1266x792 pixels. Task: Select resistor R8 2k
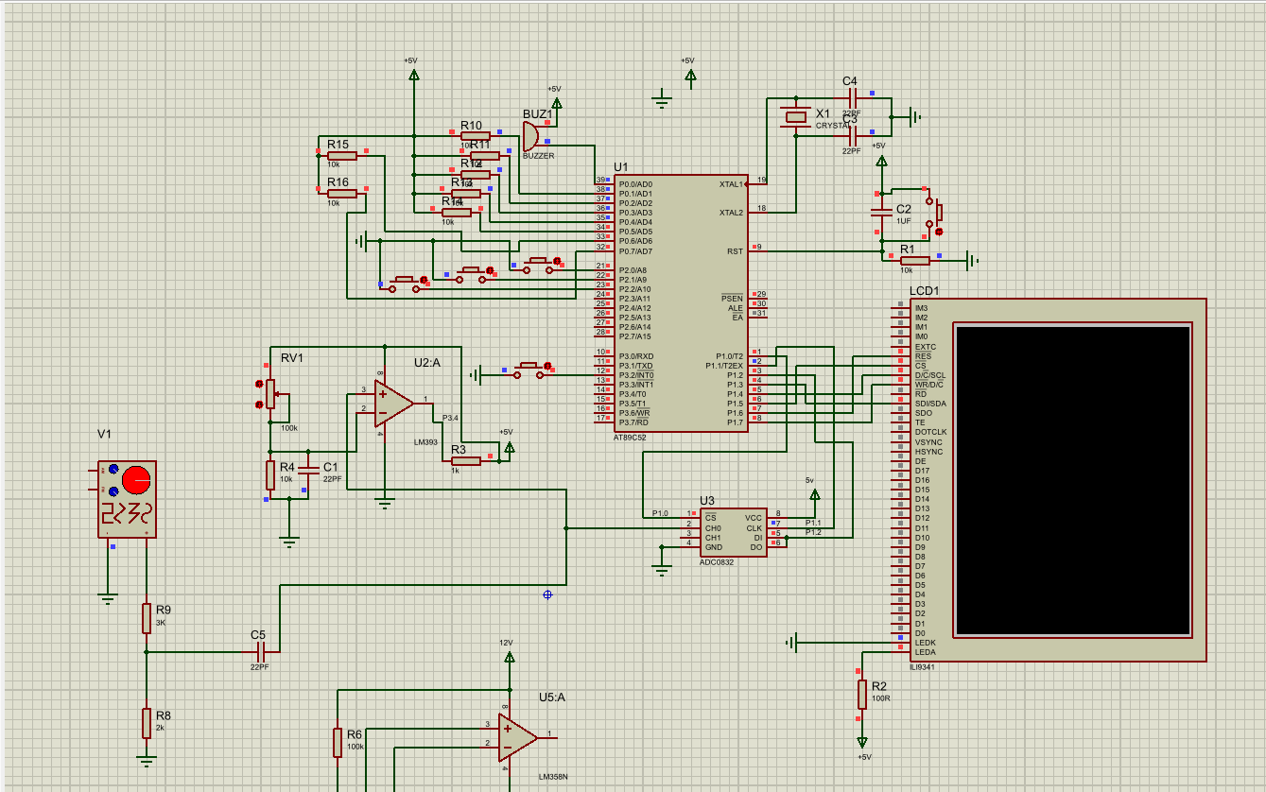[x=147, y=723]
